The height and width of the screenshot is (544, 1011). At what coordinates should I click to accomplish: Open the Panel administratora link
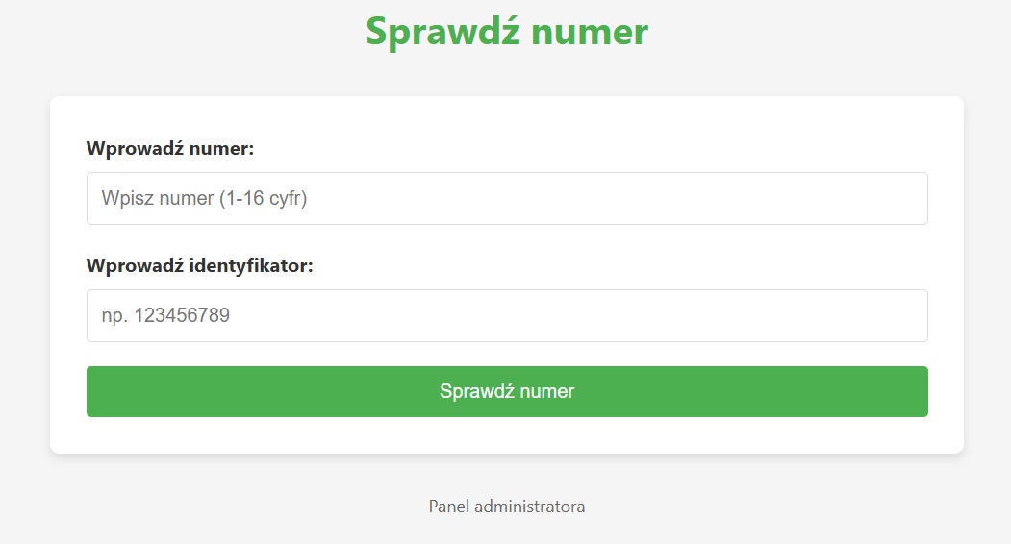click(x=507, y=507)
